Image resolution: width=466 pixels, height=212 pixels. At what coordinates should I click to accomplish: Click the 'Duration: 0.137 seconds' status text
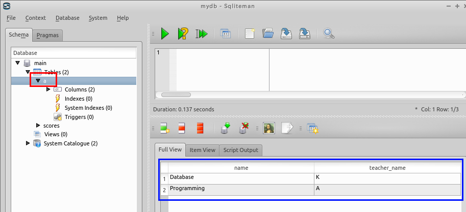point(183,109)
